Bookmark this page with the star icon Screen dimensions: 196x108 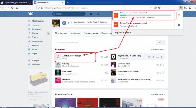pos(159,8)
